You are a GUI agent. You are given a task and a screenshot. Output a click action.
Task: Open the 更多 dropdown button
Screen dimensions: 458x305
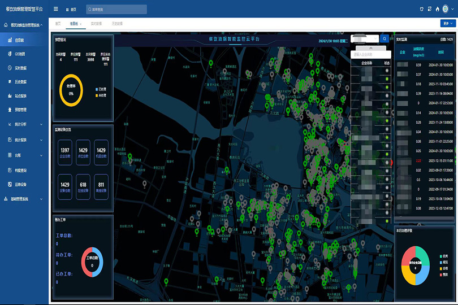pos(447,24)
